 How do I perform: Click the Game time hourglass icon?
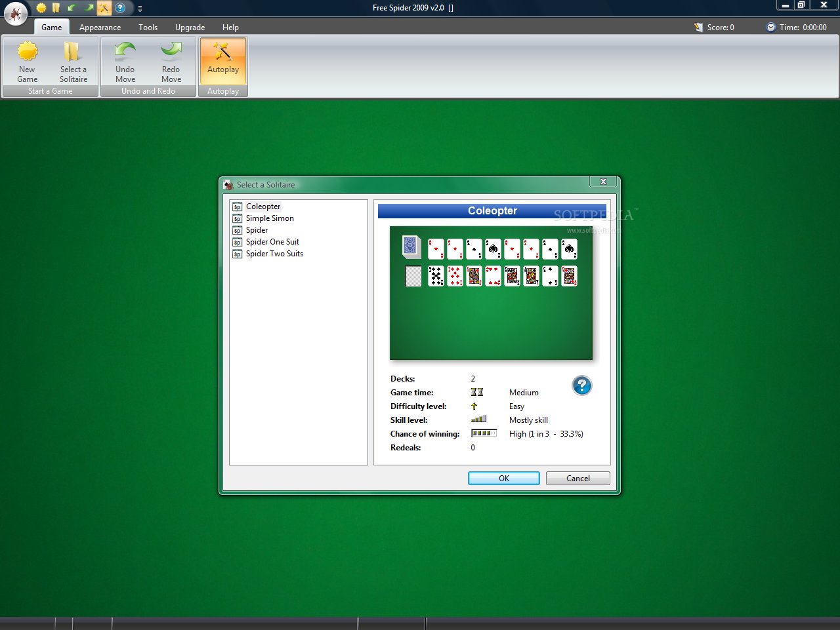pos(477,392)
